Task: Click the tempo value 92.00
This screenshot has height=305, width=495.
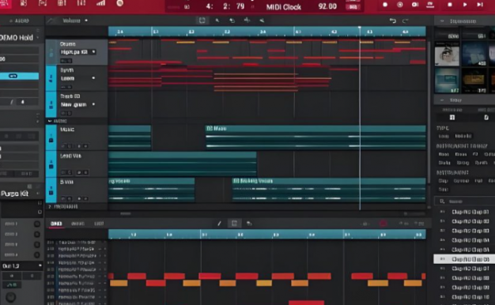Action: 327,6
